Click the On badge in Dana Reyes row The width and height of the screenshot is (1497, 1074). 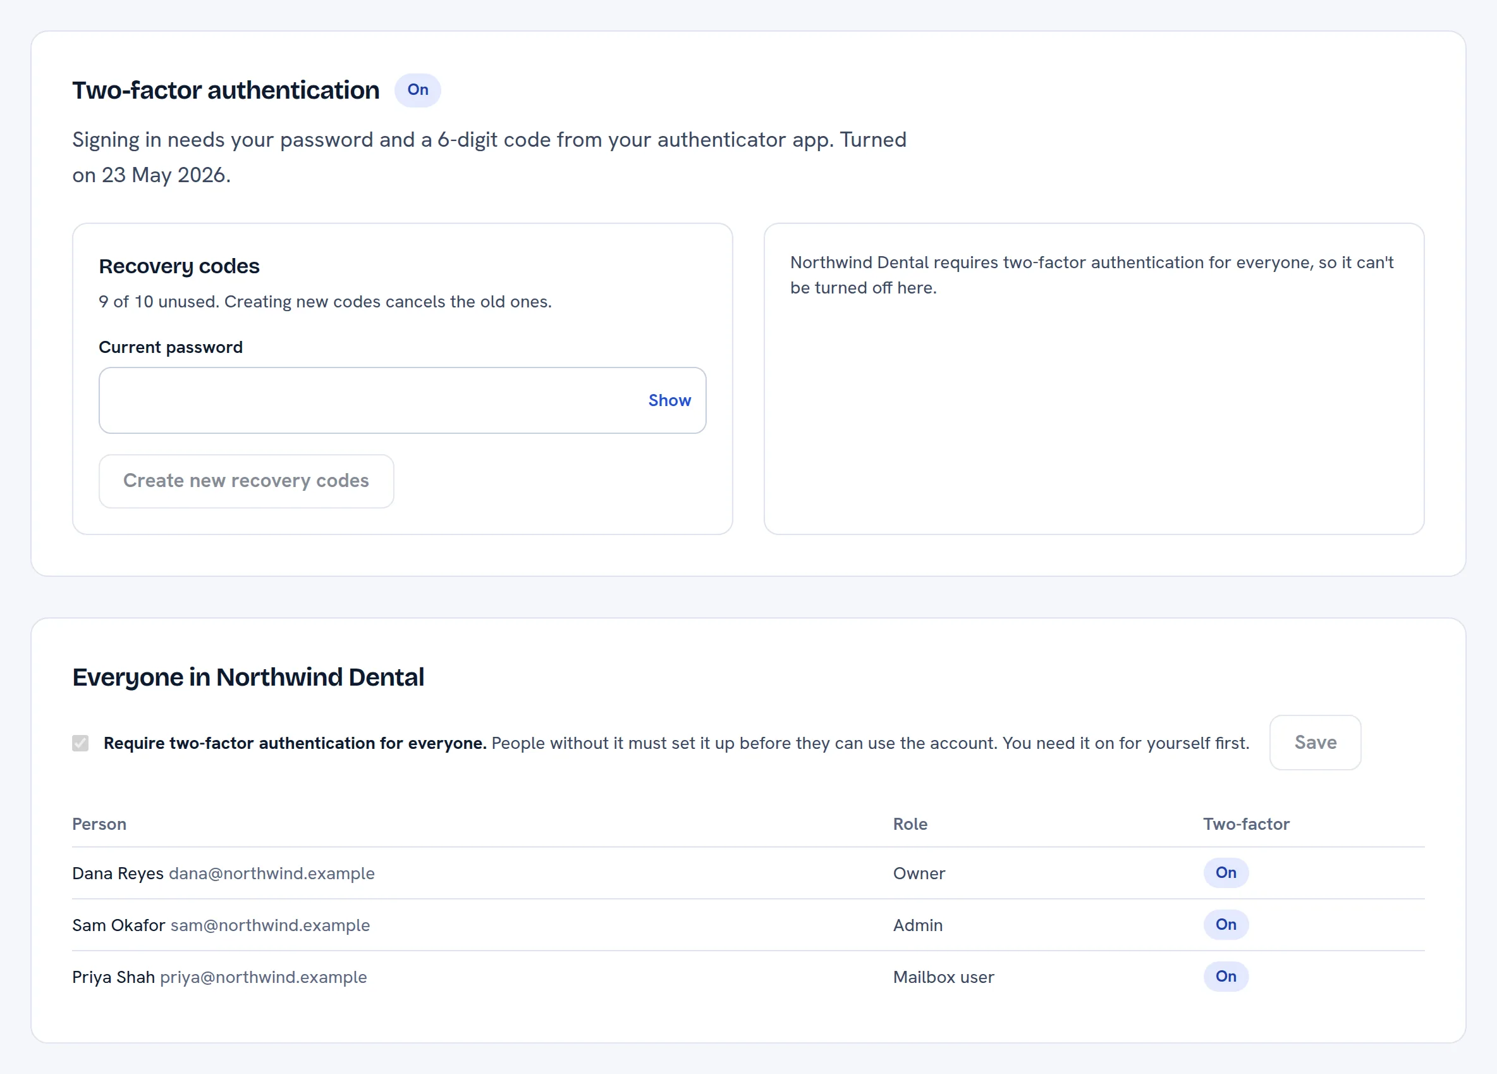click(1226, 872)
